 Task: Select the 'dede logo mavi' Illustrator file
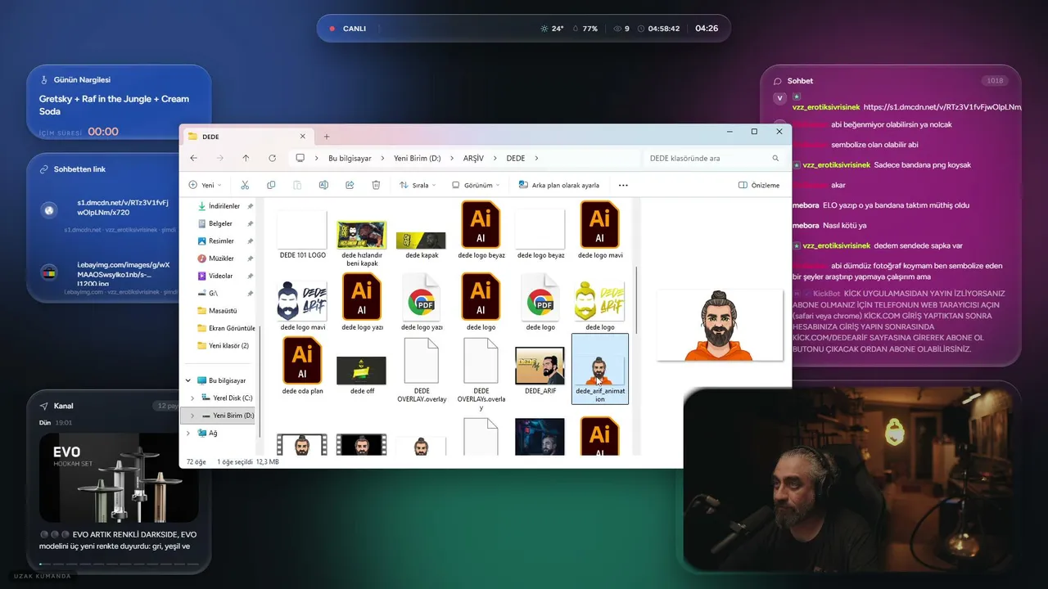[x=600, y=230]
